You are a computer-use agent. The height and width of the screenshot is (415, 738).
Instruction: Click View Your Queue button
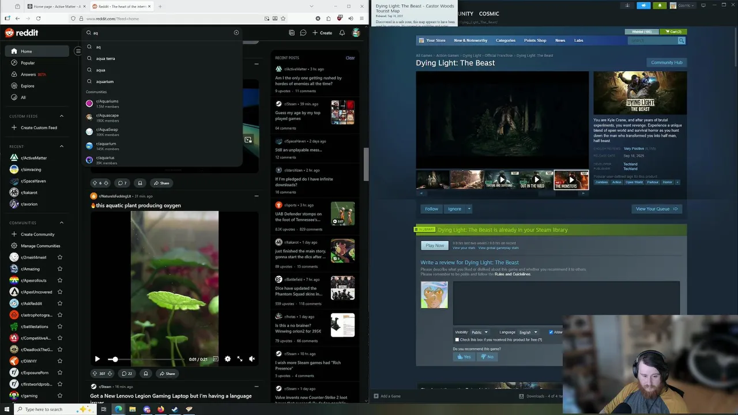coord(657,209)
